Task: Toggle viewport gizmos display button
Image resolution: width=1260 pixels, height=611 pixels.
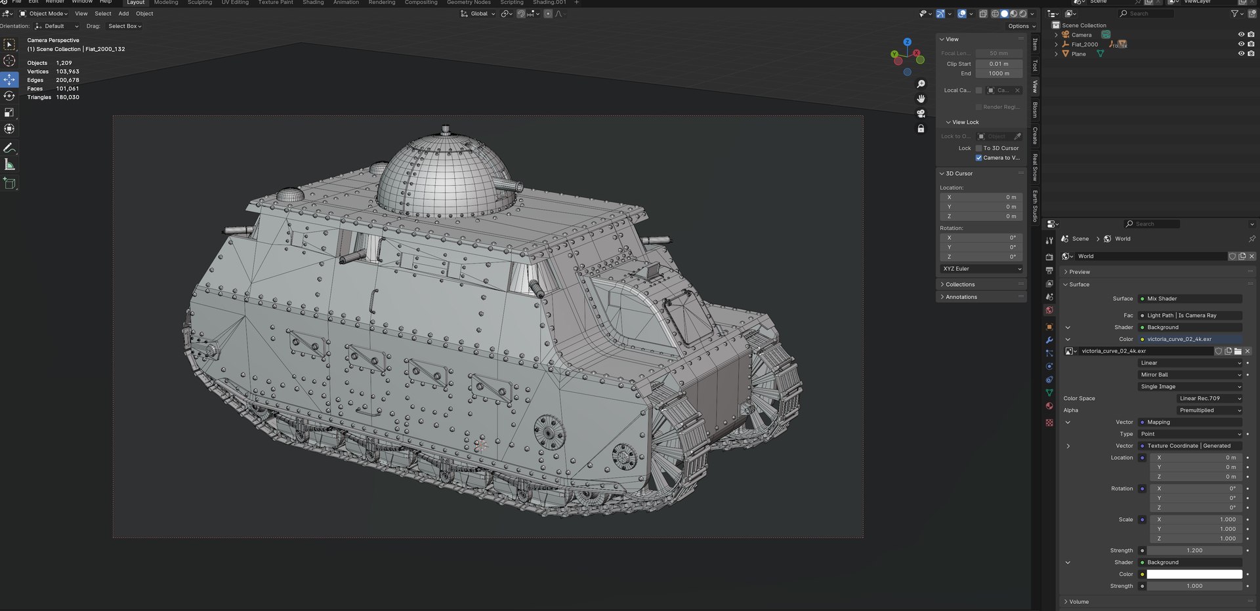Action: point(940,14)
